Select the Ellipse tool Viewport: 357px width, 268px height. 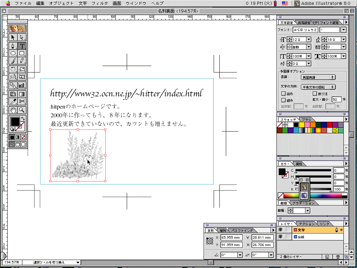(x=13, y=53)
